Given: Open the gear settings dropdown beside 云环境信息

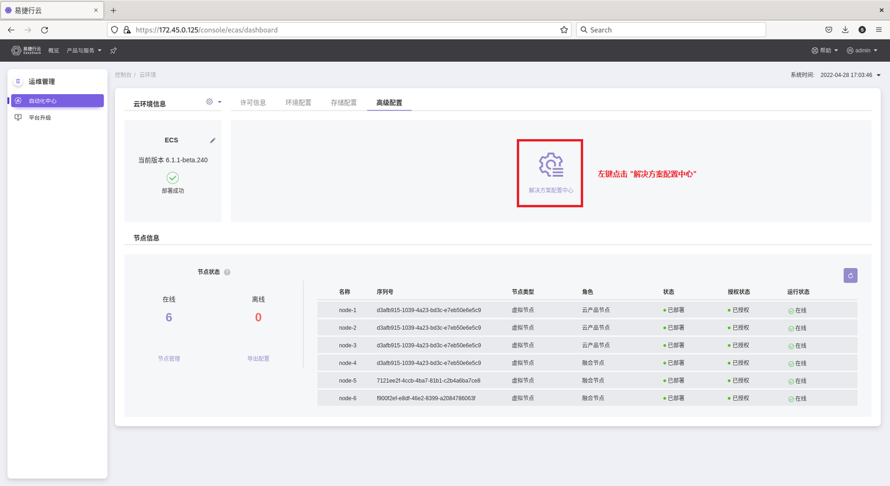Looking at the screenshot, I should coord(213,102).
